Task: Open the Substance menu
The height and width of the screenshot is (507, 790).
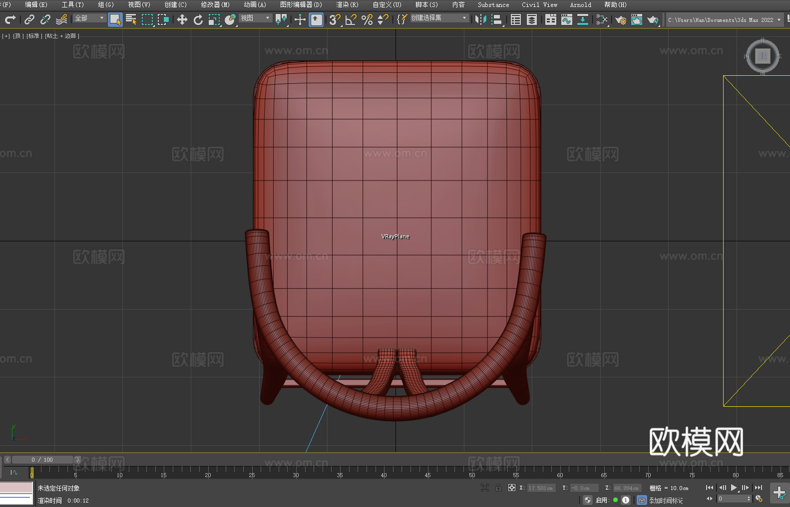Action: tap(493, 4)
